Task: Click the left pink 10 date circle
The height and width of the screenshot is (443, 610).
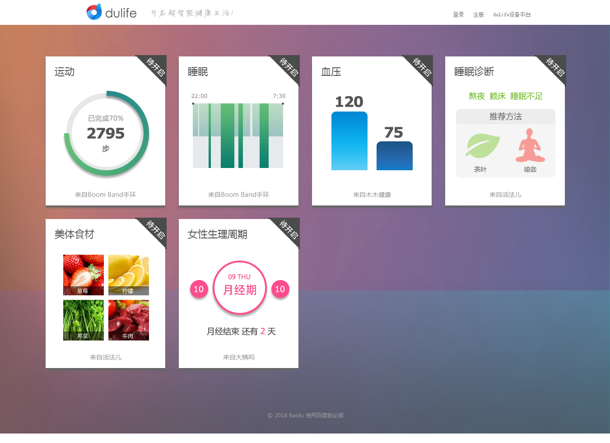Action: [x=199, y=289]
